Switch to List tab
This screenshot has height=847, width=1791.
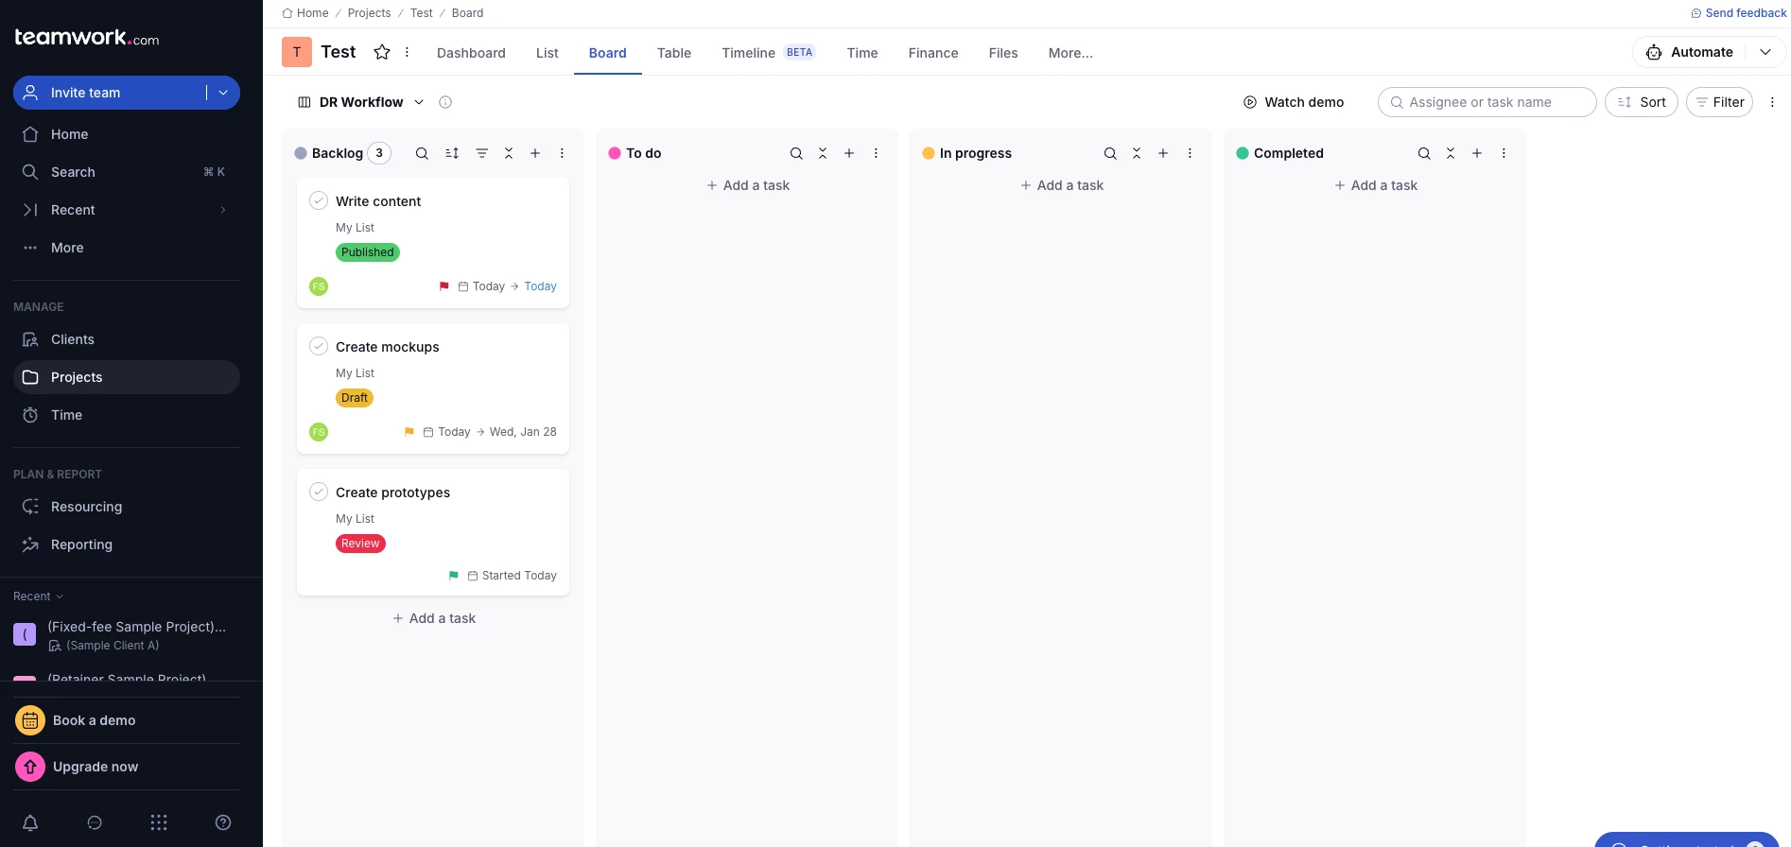coord(548,53)
